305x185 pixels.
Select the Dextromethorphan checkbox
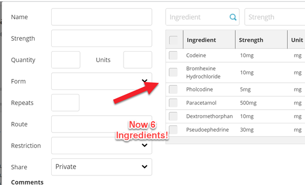[x=173, y=116]
